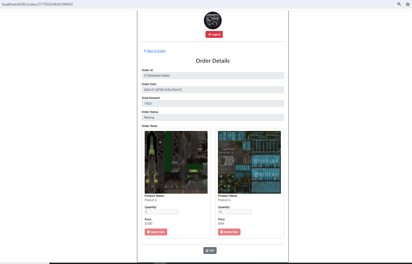The image size is (412, 264).
Task: Open the Product A image
Action: pyautogui.click(x=249, y=162)
